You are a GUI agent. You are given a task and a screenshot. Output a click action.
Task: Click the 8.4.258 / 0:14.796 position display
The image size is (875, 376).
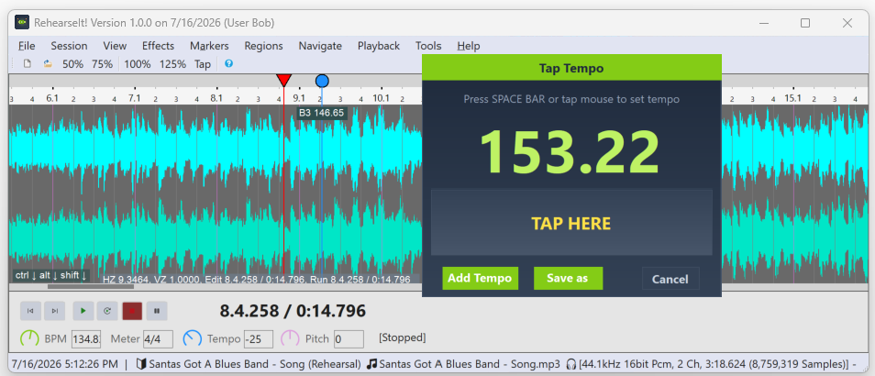(293, 311)
